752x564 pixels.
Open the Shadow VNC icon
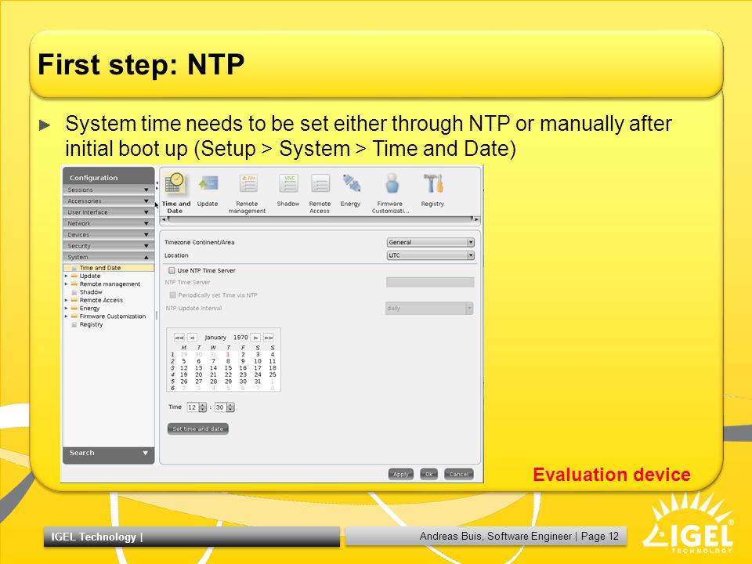coord(288,191)
